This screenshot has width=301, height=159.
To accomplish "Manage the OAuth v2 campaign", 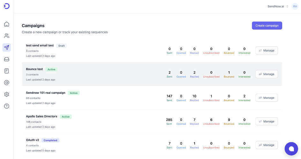I will [267, 145].
